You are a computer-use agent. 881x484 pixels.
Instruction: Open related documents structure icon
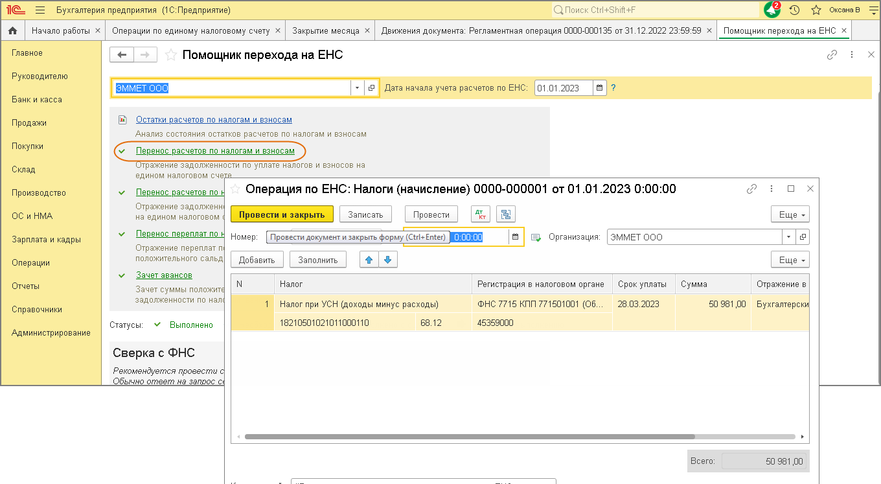tap(506, 214)
